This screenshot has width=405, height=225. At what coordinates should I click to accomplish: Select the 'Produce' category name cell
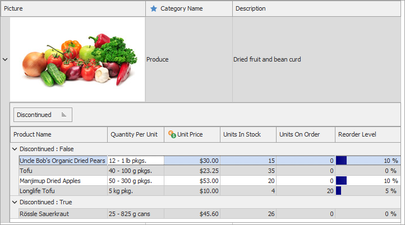[189, 59]
